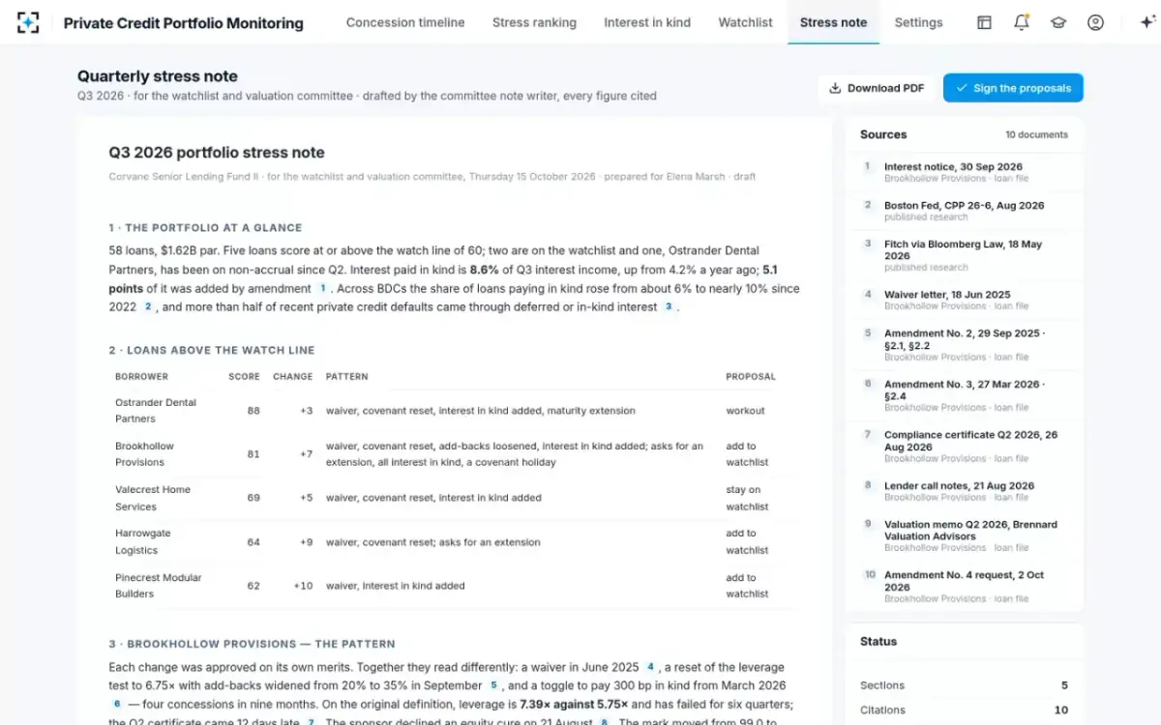1161x725 pixels.
Task: Select Brookhollow Provisions in the borrower column
Action: pos(163,454)
